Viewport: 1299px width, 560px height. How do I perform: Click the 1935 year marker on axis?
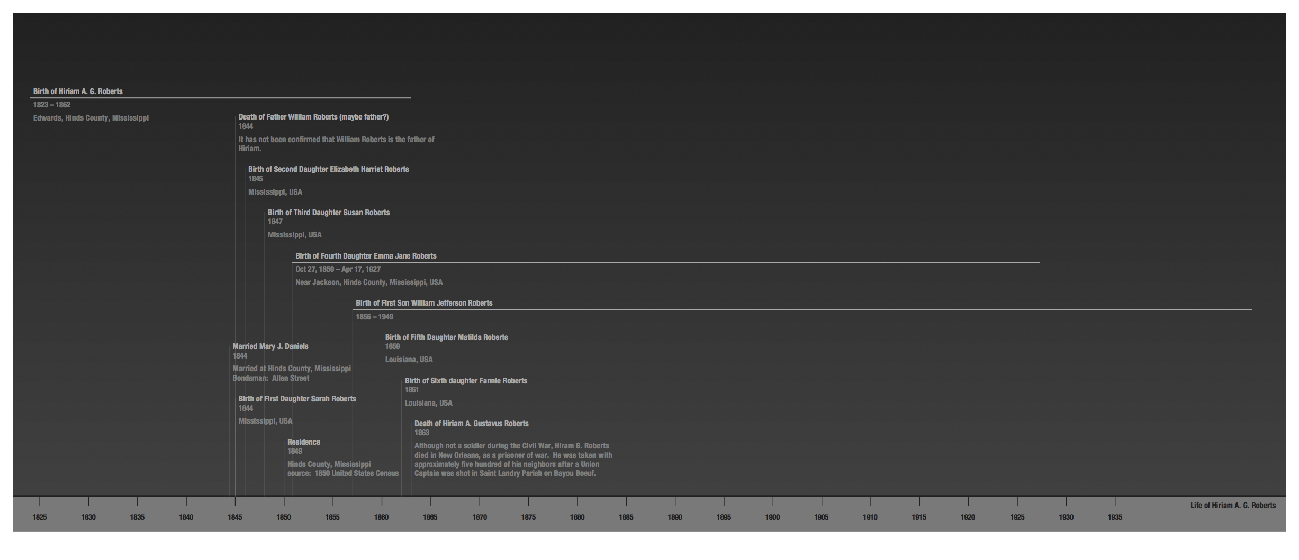[x=1115, y=517]
